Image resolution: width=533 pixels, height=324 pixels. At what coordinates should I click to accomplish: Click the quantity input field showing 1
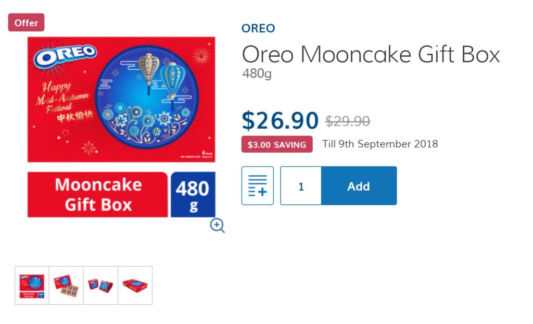point(301,186)
